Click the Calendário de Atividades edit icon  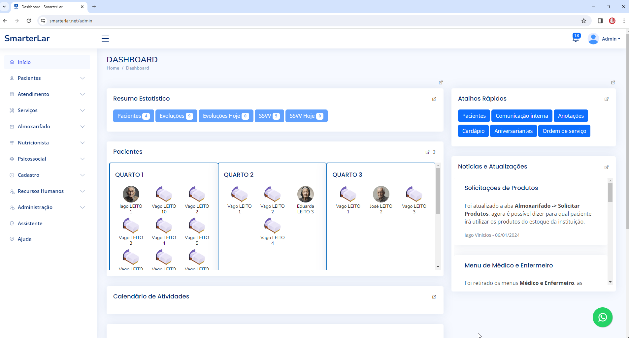point(434,297)
